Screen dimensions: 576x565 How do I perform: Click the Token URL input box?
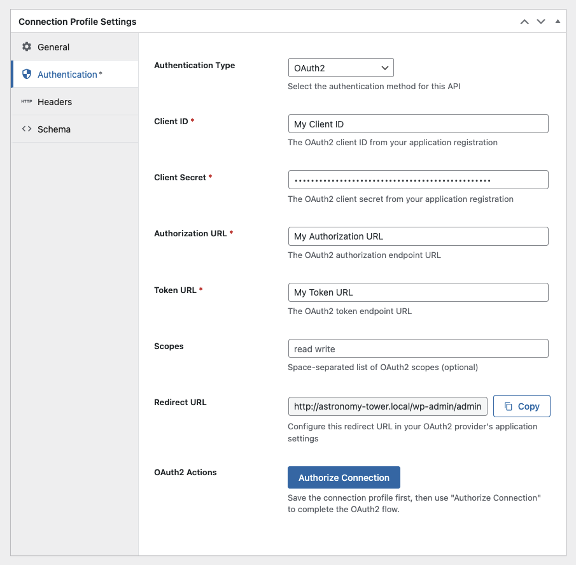[418, 292]
